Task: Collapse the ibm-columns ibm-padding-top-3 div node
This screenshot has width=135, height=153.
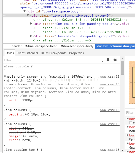Action: click(28, 15)
